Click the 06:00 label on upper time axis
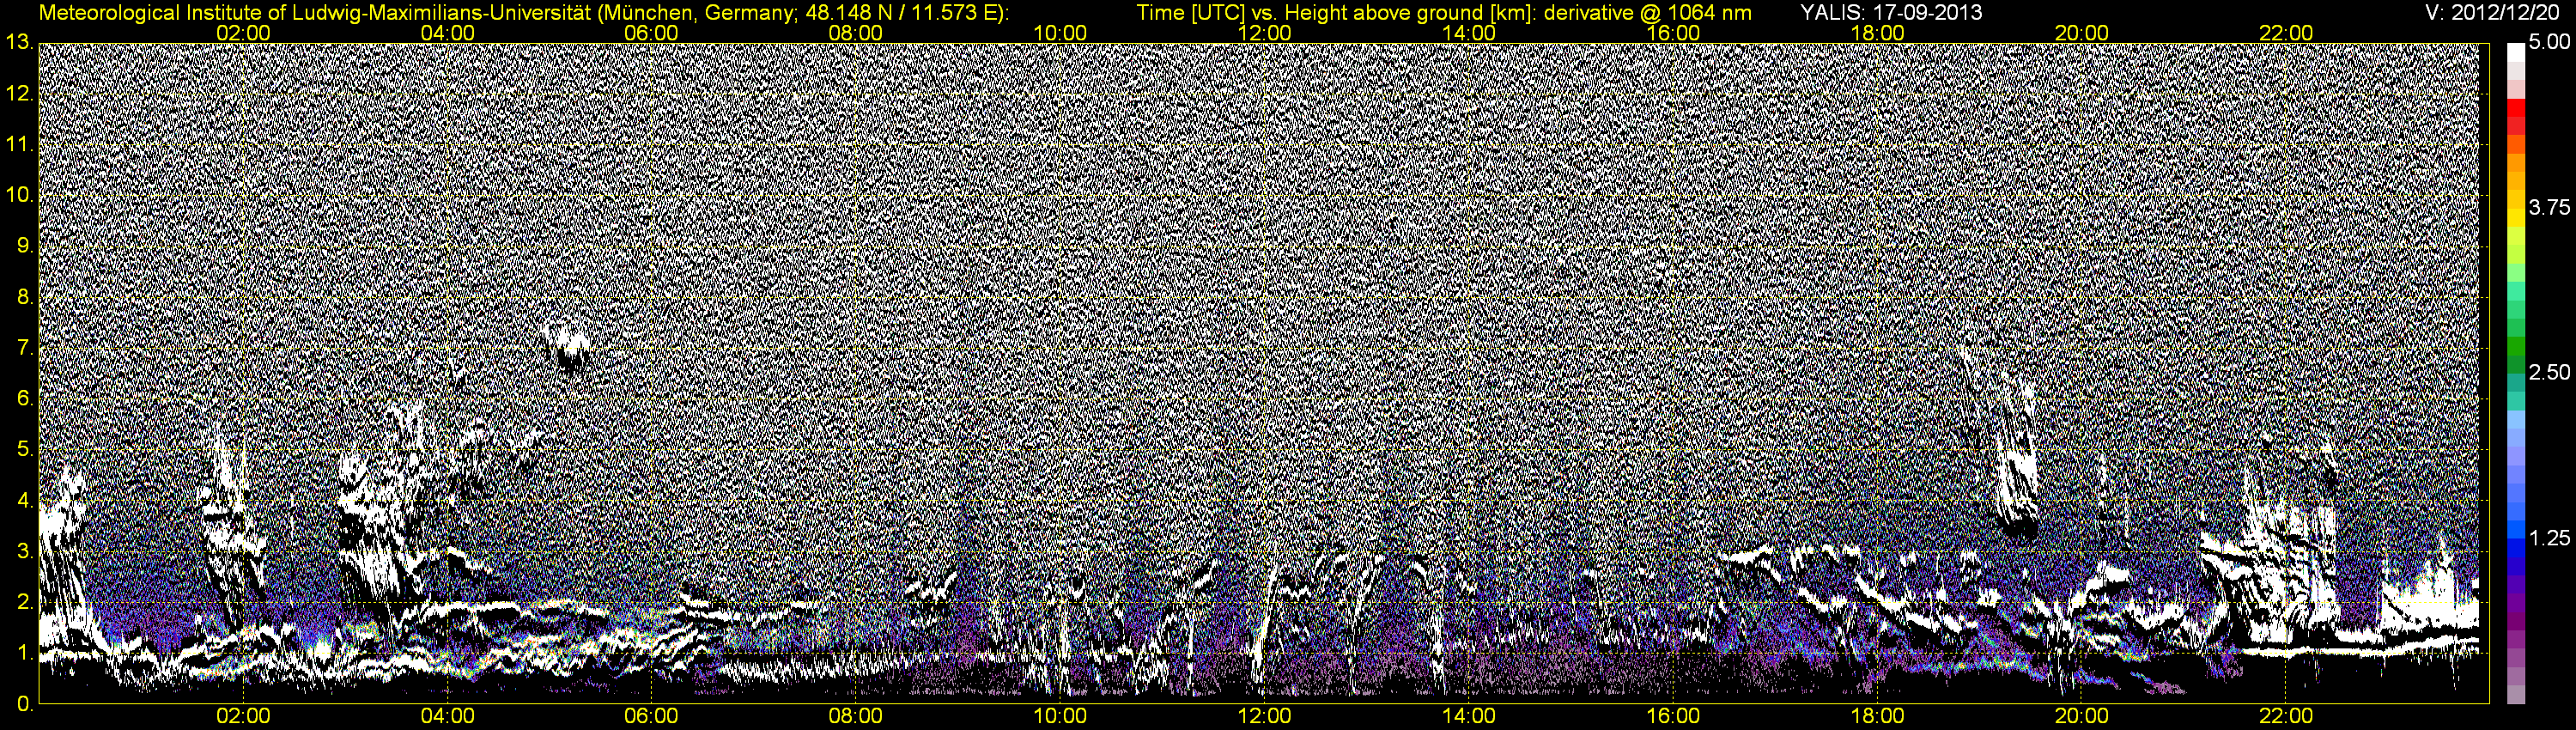 click(651, 33)
